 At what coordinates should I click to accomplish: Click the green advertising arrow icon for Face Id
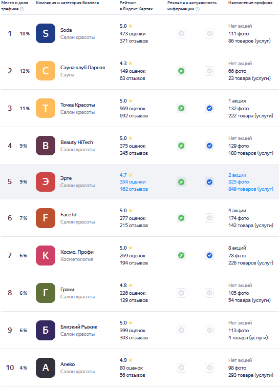click(x=181, y=218)
